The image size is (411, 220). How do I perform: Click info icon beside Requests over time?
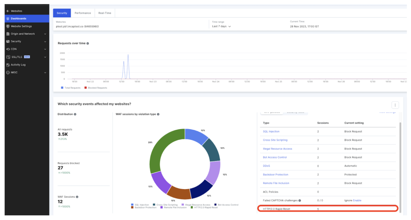pyautogui.click(x=88, y=43)
